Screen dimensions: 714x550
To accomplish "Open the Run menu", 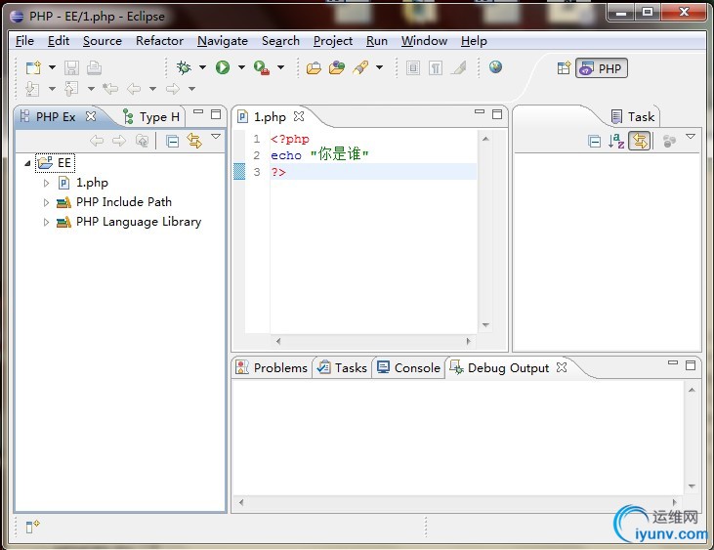I will [x=377, y=41].
